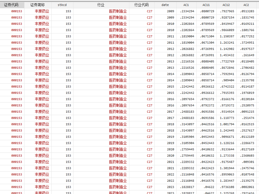Image resolution: width=259 pixels, height=194 pixels.
Task: Select the date column header
Action: tap(165, 5)
